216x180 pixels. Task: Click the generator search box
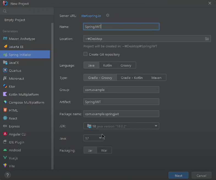tap(27, 11)
